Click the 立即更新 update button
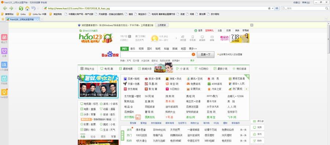 pos(162,25)
